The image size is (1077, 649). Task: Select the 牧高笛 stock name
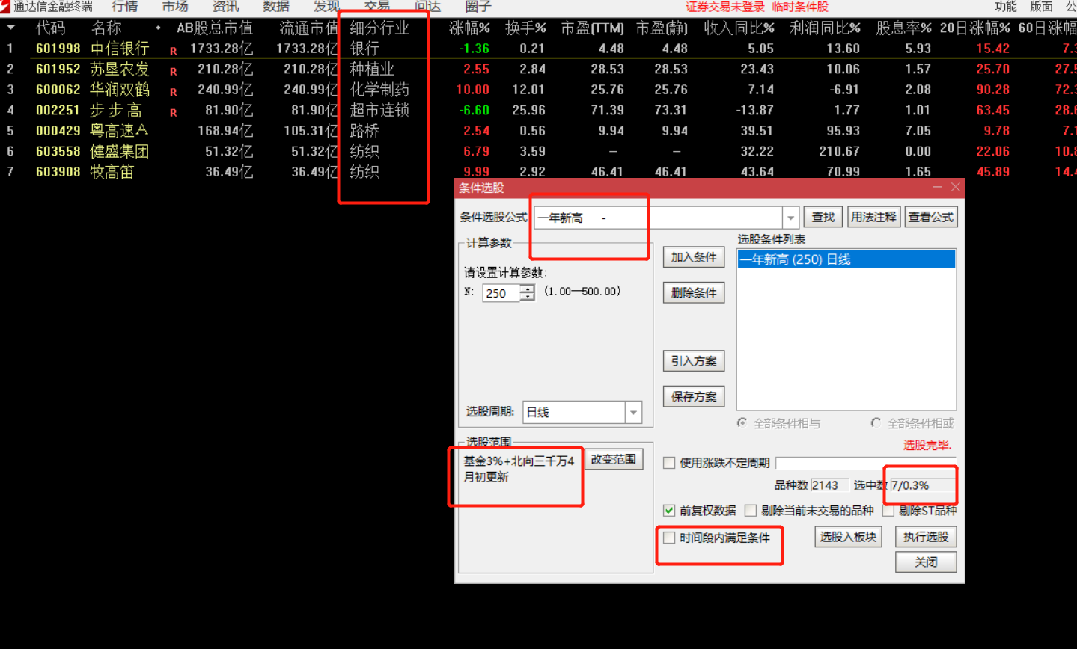tap(112, 172)
